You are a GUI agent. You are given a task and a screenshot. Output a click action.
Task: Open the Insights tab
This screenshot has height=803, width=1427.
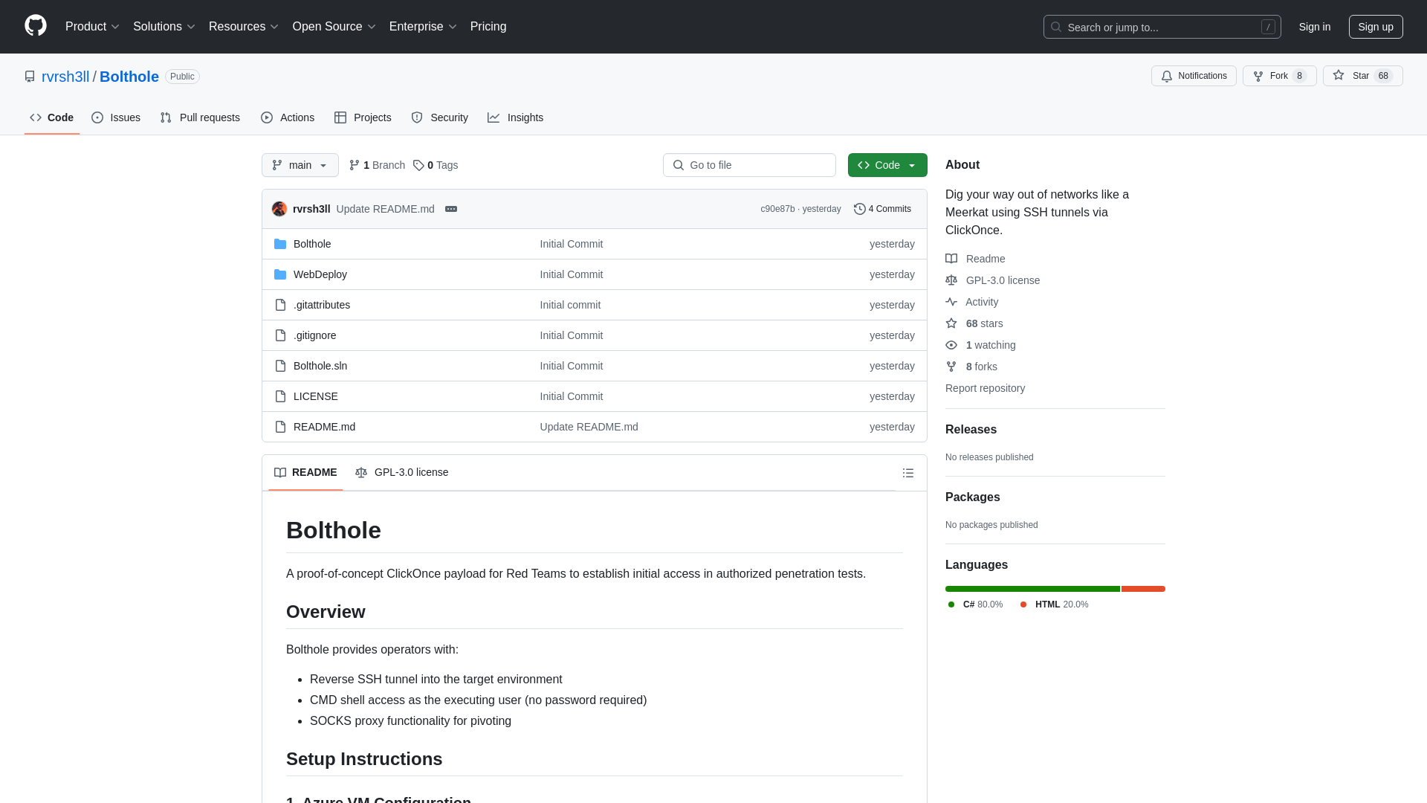point(515,117)
